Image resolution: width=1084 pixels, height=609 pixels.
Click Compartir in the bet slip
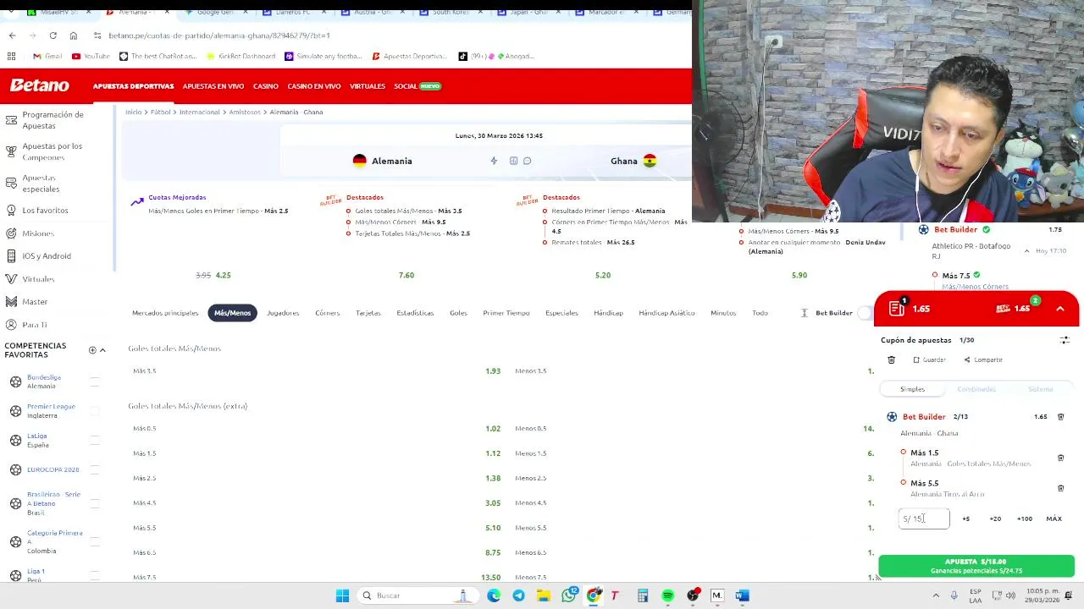983,359
